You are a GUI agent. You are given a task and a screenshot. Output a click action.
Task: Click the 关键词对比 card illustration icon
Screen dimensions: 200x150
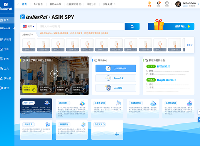coord(153,103)
